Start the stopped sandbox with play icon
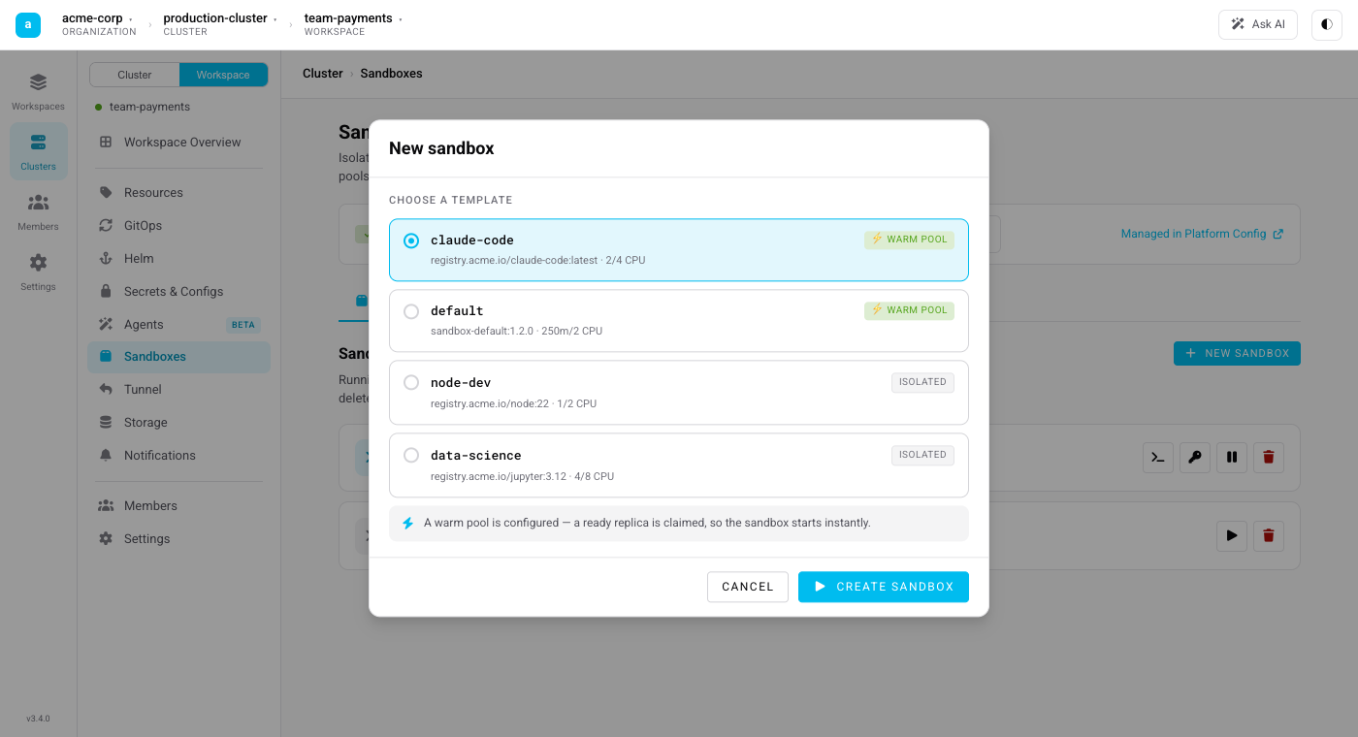The width and height of the screenshot is (1358, 737). coord(1232,535)
